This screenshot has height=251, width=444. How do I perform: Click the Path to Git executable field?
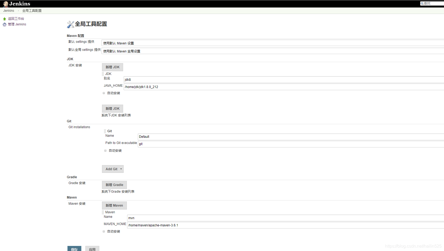pyautogui.click(x=291, y=144)
